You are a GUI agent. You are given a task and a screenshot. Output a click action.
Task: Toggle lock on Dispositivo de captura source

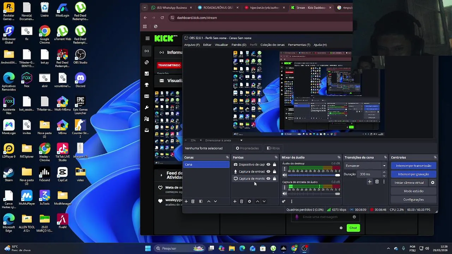[x=274, y=164]
